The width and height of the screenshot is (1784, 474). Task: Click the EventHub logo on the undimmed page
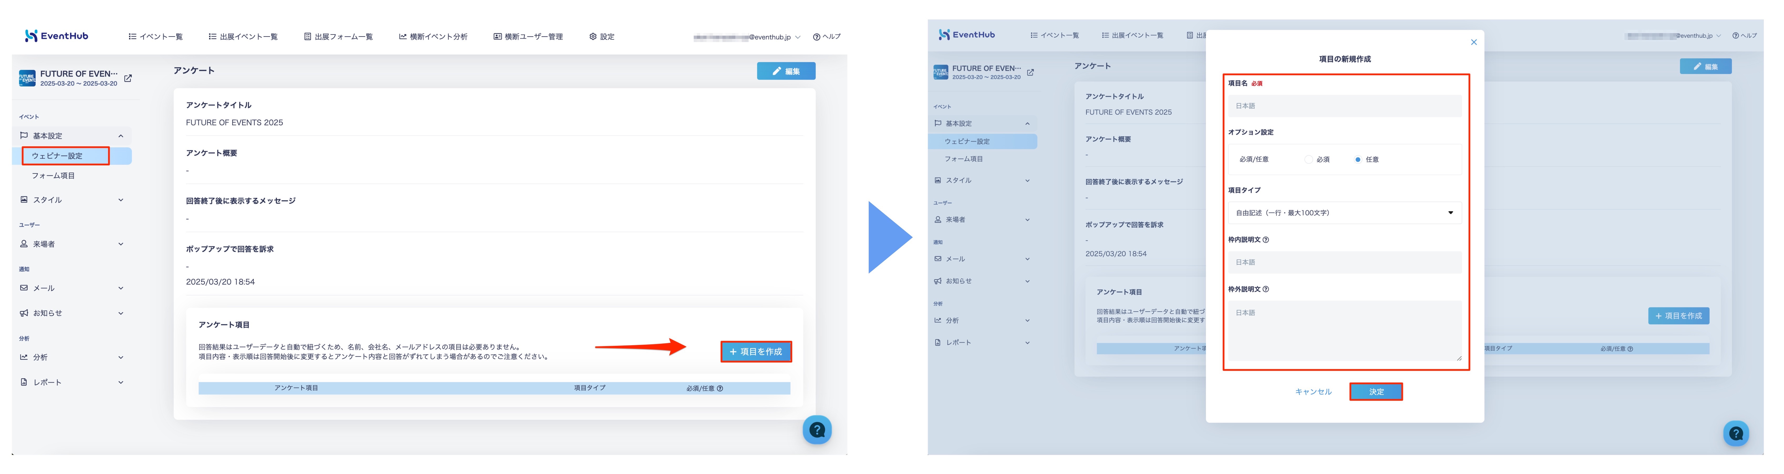pos(56,36)
